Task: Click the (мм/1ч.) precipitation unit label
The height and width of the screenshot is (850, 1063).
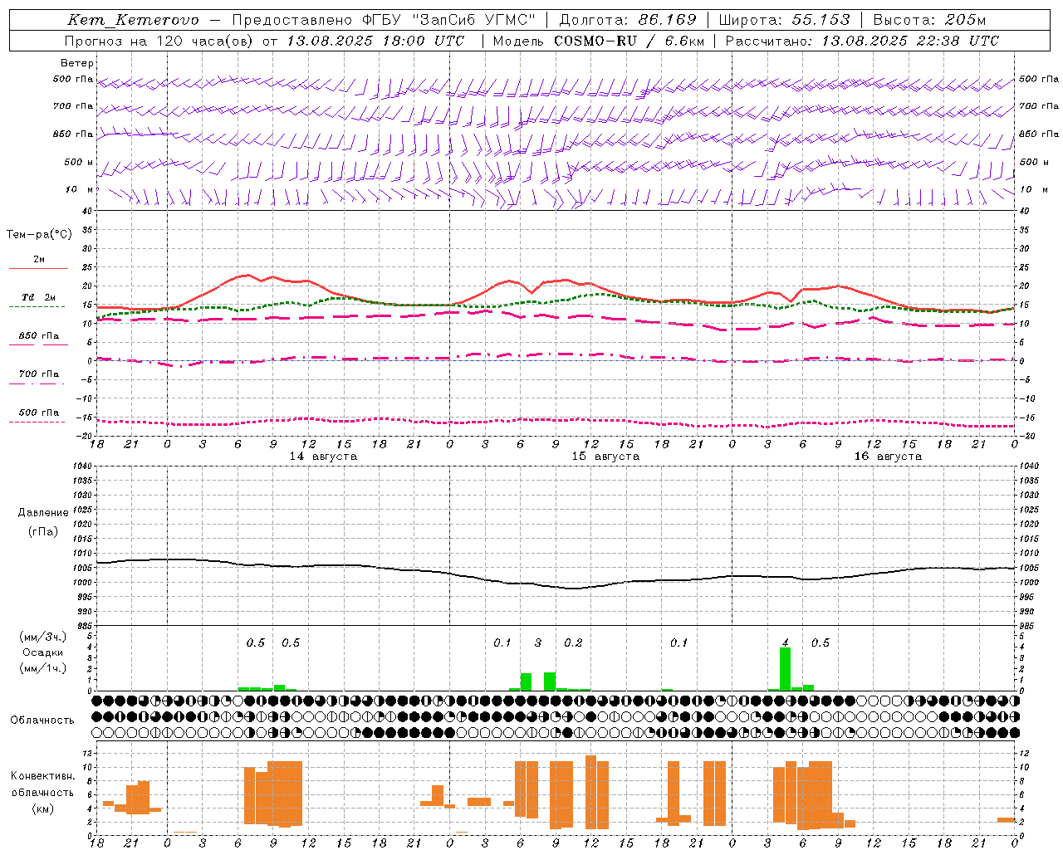Action: coord(42,668)
